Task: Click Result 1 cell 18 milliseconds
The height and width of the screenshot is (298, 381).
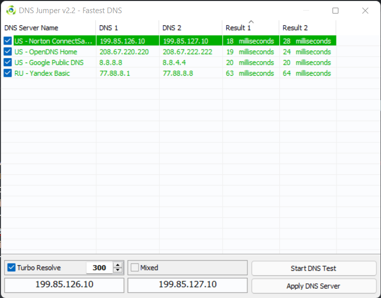Action: point(250,41)
